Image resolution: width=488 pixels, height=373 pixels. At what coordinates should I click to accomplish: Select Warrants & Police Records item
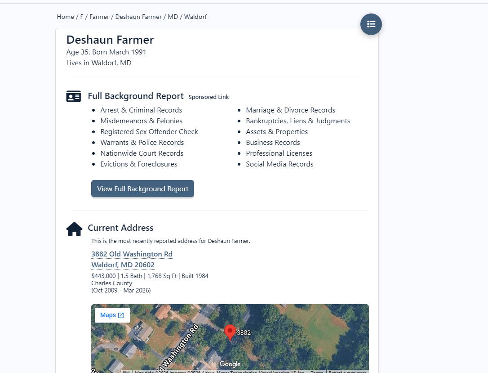tap(142, 143)
